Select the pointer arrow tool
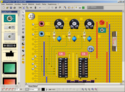 click(23, 12)
